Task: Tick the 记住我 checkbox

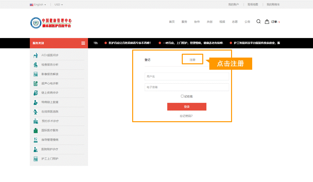Action: pos(182,96)
